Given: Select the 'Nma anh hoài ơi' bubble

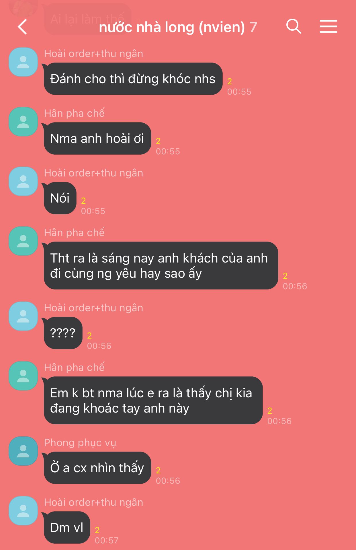Looking at the screenshot, I should pyautogui.click(x=97, y=139).
